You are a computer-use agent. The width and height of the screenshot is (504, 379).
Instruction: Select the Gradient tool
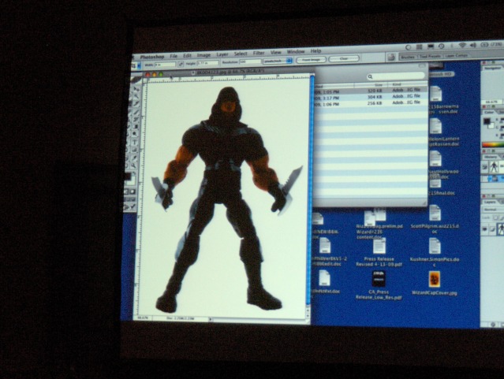pos(136,127)
